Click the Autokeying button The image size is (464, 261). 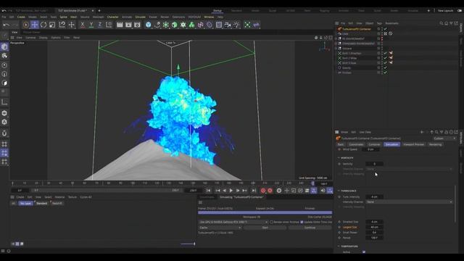[x=270, y=191]
